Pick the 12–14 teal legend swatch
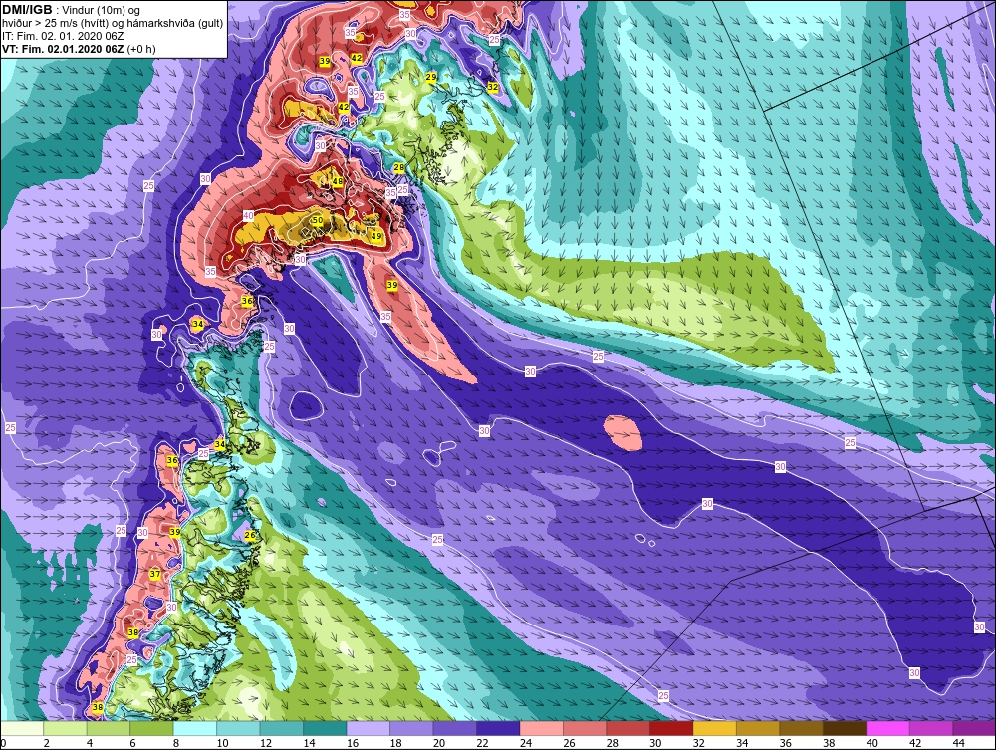The height and width of the screenshot is (750, 996). point(282,728)
